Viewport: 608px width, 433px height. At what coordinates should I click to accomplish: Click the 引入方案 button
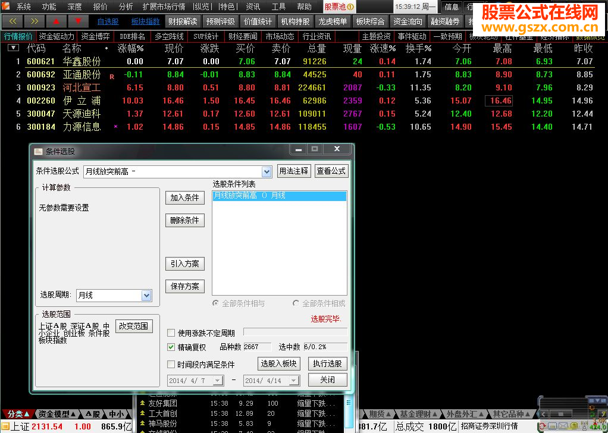pyautogui.click(x=185, y=264)
